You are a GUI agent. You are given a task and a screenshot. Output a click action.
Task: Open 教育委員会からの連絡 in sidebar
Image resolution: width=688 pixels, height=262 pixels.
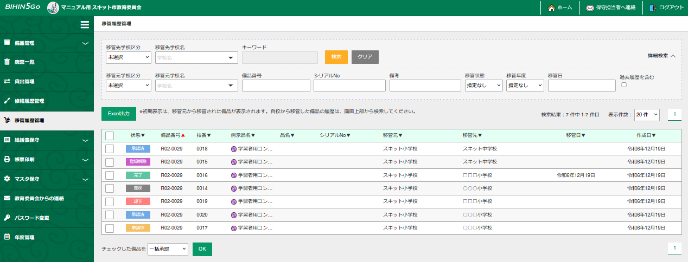[39, 198]
